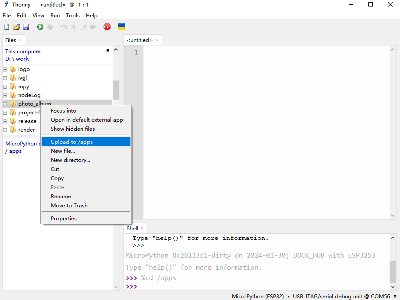This screenshot has height=300, width=400.
Task: Click the New file toolbar icon
Action: point(7,27)
